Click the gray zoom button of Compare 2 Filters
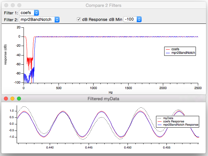 pyautogui.click(x=19, y=5)
